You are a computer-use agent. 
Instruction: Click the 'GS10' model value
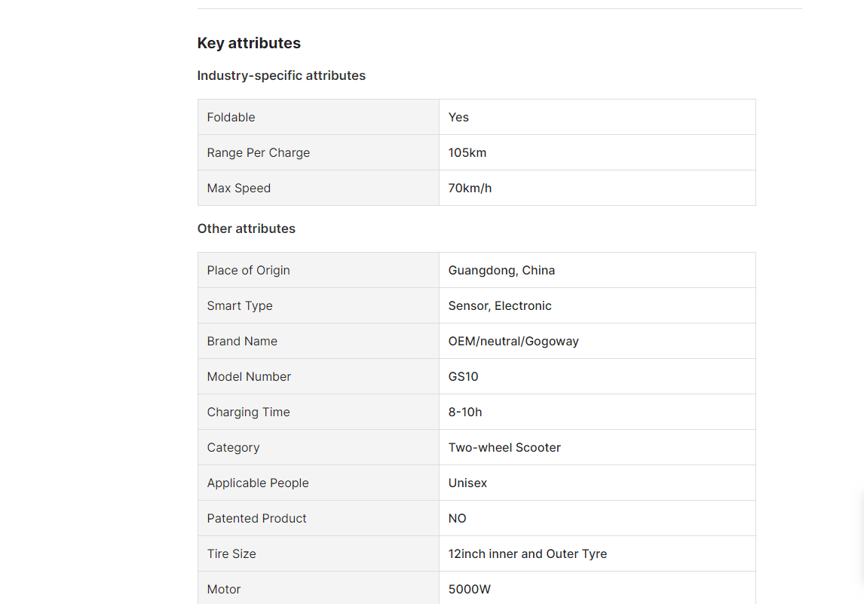click(x=464, y=376)
